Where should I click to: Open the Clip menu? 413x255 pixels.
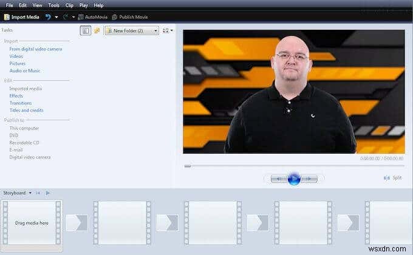coord(69,5)
